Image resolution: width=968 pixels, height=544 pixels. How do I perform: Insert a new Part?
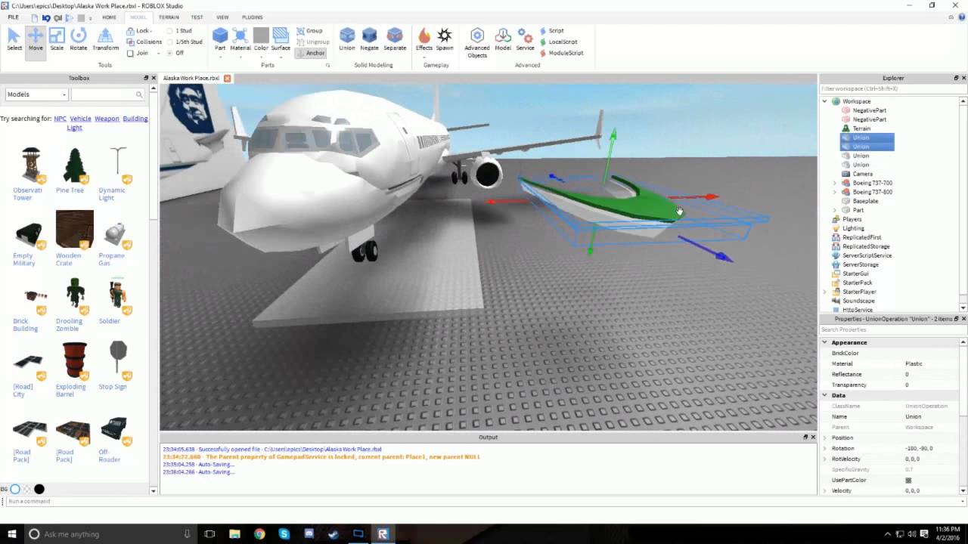click(220, 39)
